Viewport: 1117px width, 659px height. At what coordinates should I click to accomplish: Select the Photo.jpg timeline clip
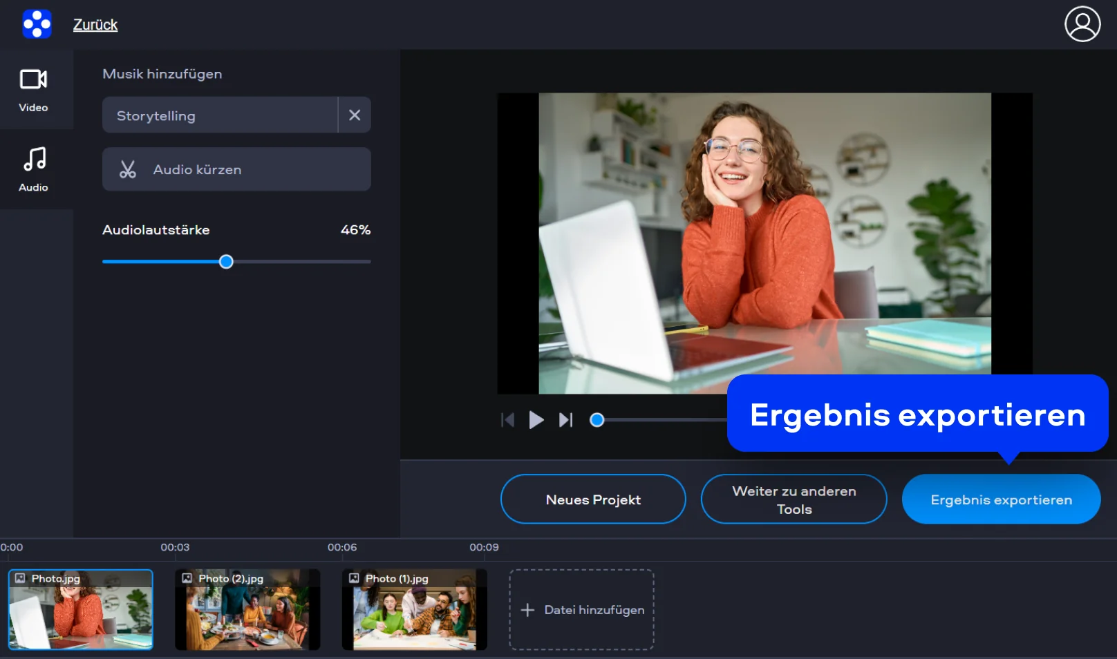click(81, 610)
